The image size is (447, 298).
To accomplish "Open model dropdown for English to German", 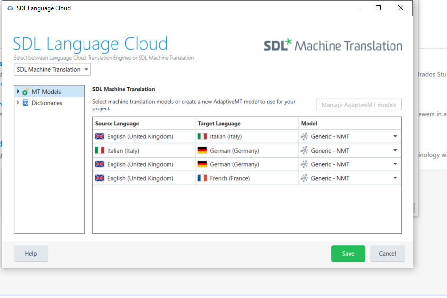I will pos(395,164).
